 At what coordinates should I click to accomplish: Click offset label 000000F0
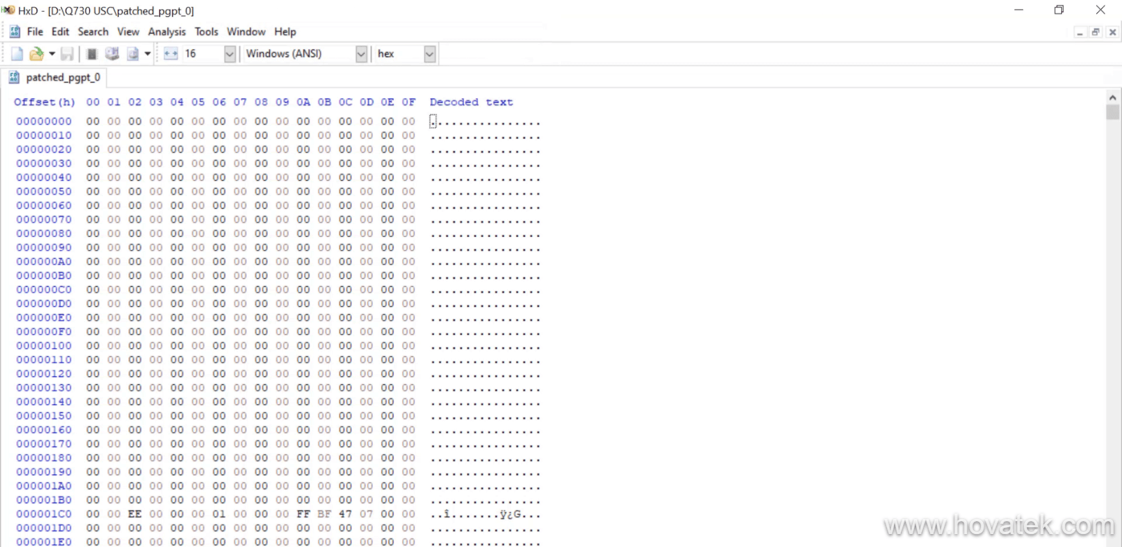[44, 332]
